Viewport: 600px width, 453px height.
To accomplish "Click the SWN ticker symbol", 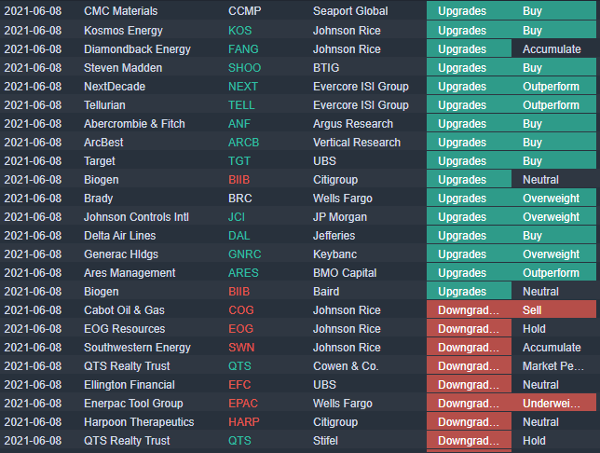I will tap(241, 348).
